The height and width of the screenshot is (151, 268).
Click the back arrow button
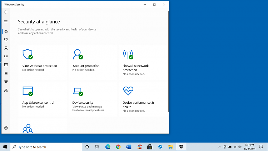tap(6, 12)
